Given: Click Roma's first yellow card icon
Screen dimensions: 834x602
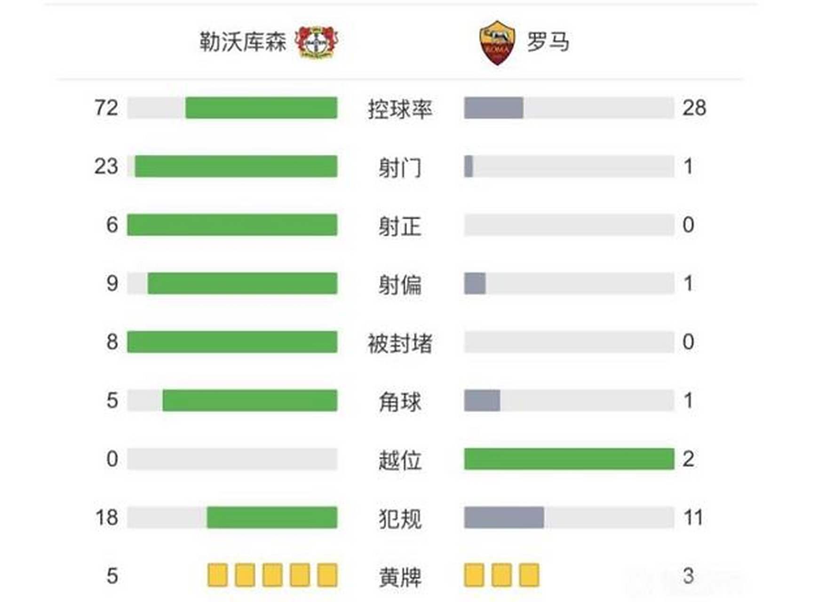Looking at the screenshot, I should (474, 575).
